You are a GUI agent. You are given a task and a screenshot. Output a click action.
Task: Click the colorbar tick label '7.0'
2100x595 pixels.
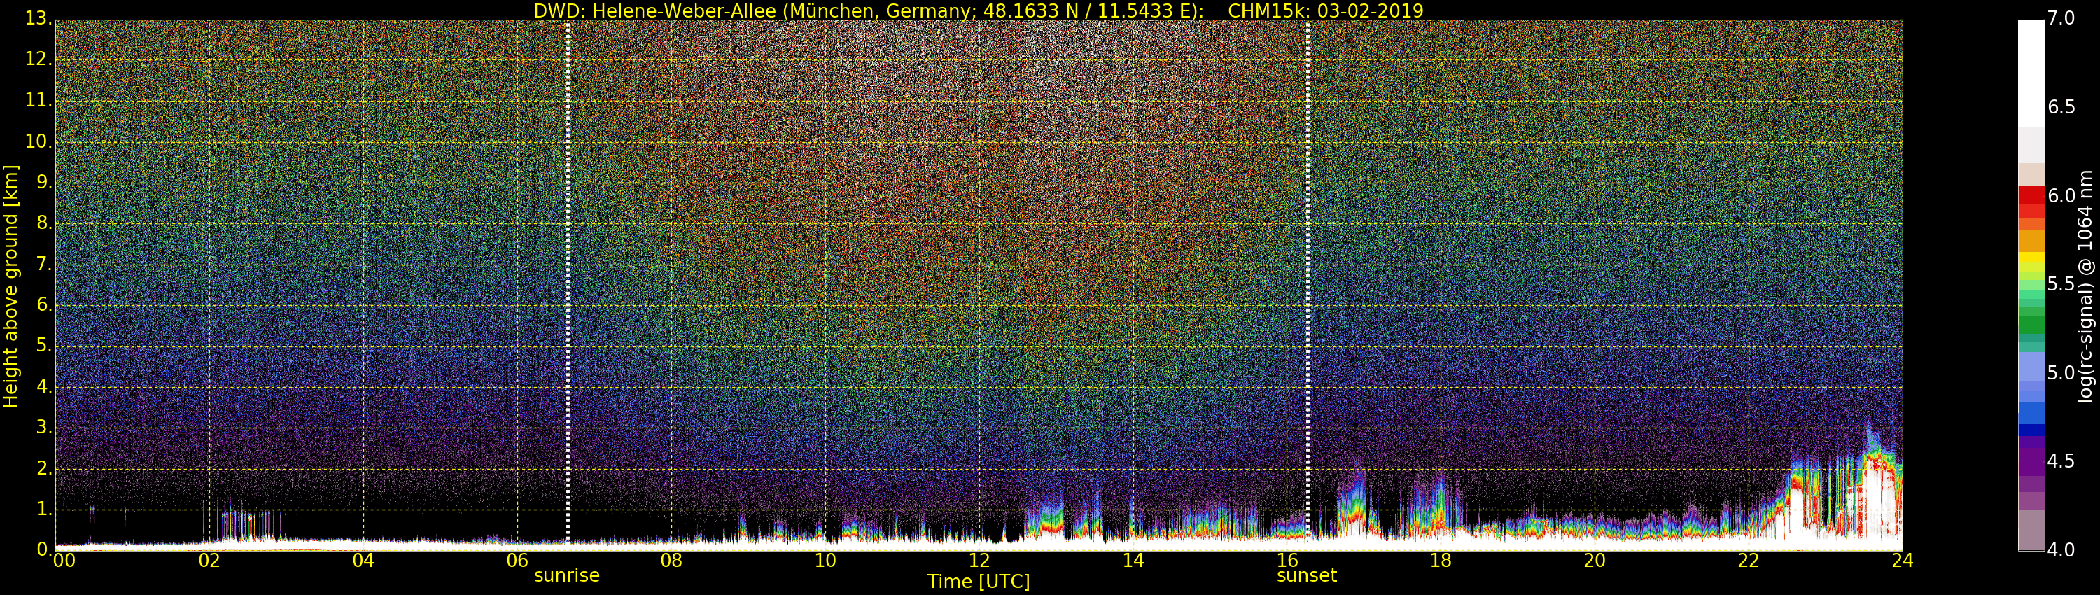click(2061, 18)
